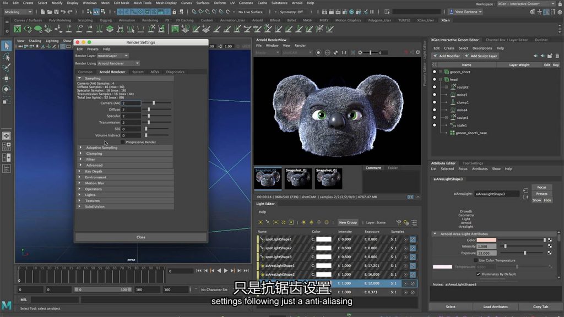Screen dimensions: 564x317
Task: Toggle visibility of the sculpt2 modifier
Action: (434, 87)
